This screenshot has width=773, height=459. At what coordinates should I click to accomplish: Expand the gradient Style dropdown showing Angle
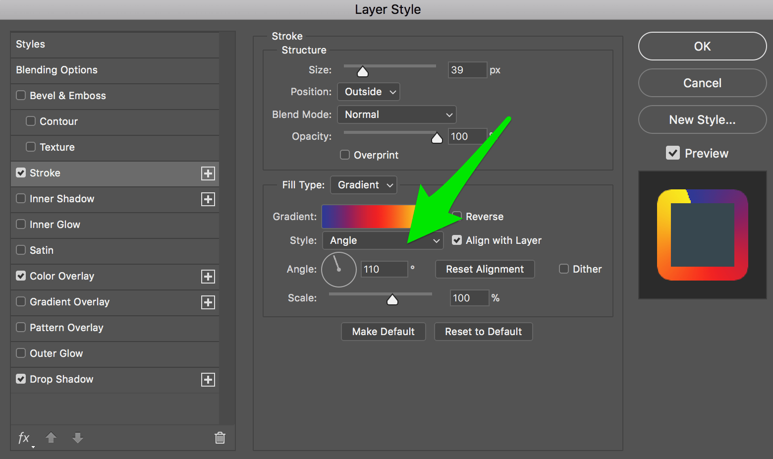[x=383, y=240]
